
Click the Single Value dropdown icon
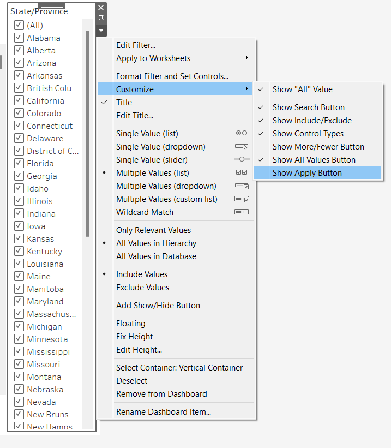coord(241,147)
